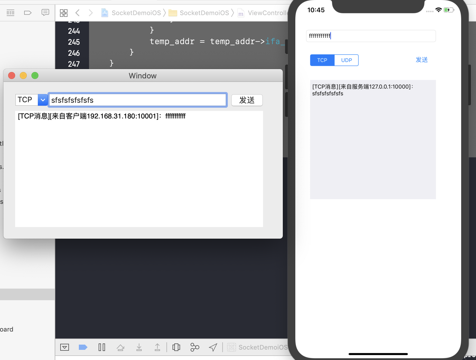Tap the Wi-Fi icon in simulator status bar
Viewport: 476px width, 360px height.
[x=438, y=10]
